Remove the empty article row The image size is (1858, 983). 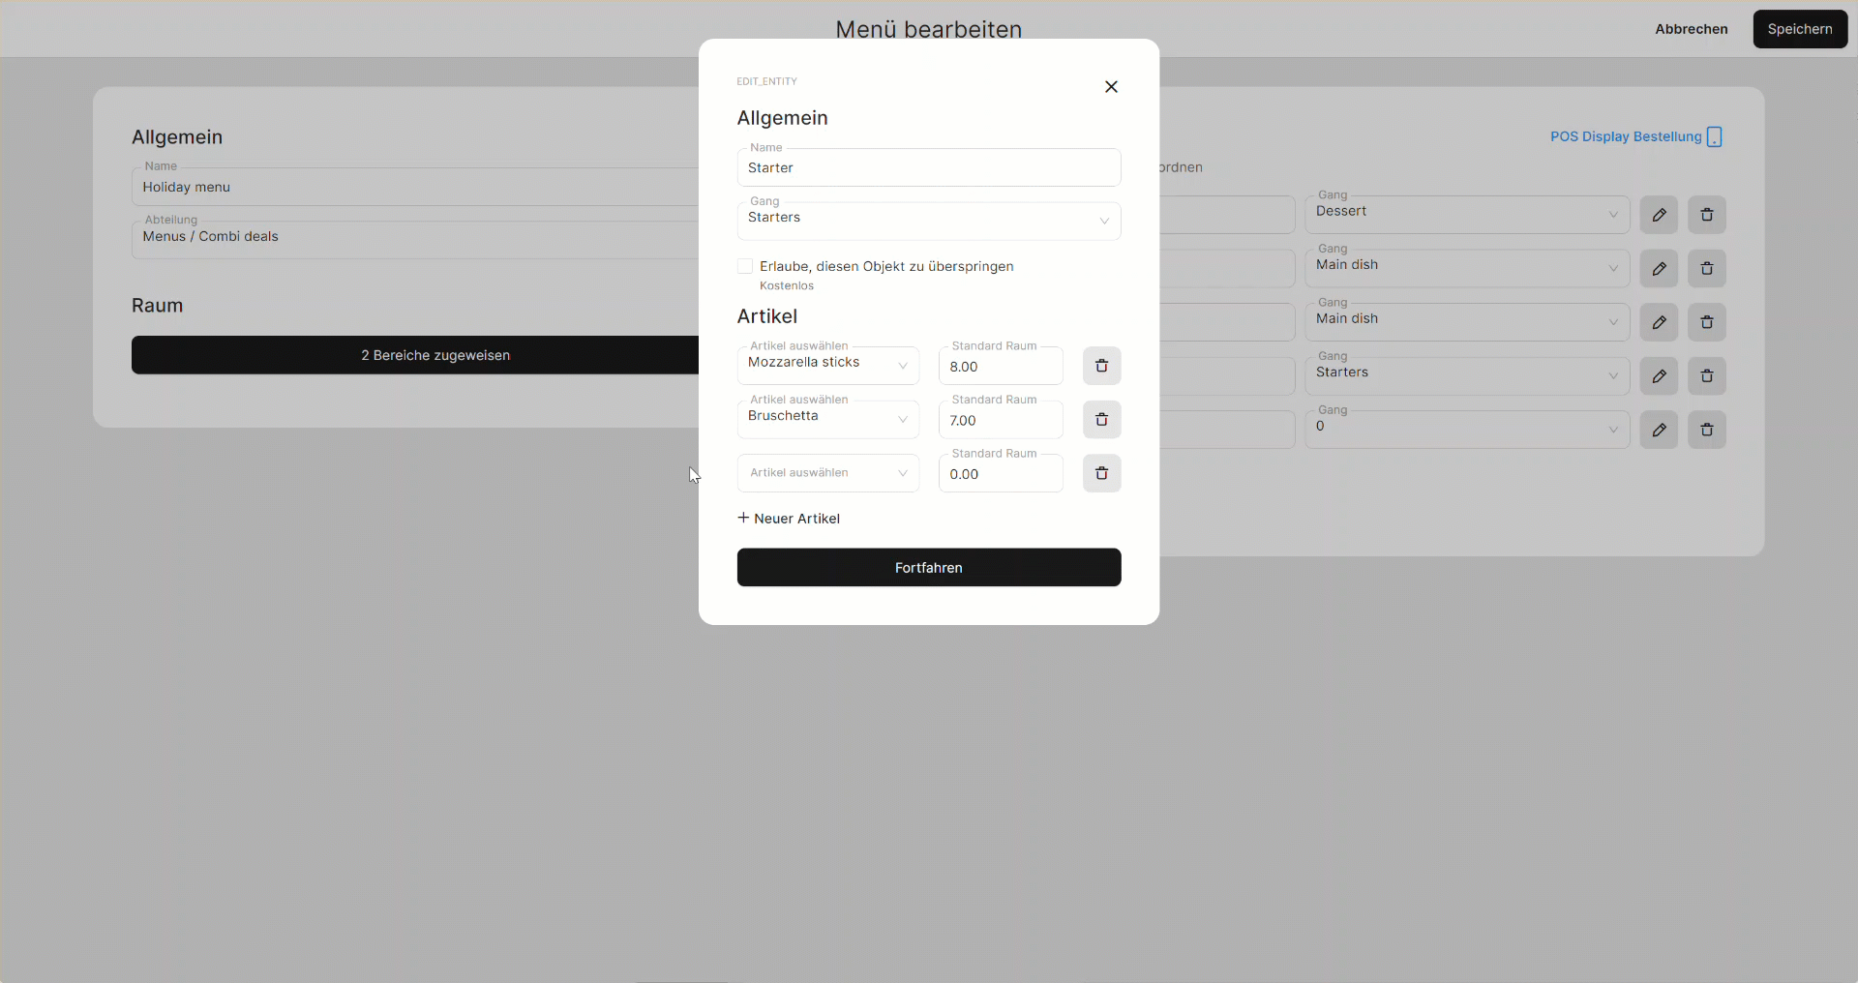[1101, 473]
